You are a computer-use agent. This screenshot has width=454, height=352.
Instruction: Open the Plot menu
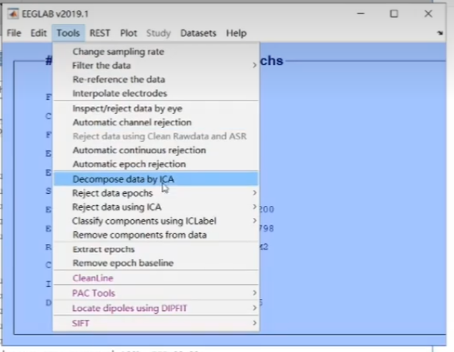click(x=128, y=33)
